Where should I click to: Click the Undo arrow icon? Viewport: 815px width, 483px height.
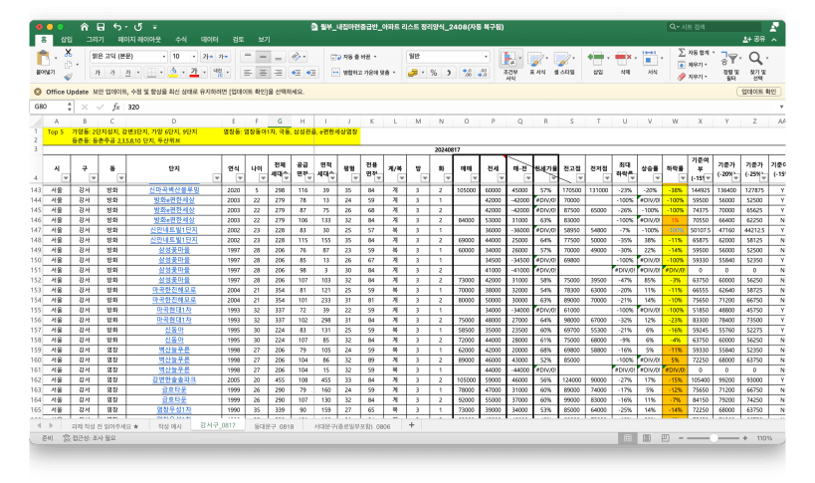pos(117,27)
